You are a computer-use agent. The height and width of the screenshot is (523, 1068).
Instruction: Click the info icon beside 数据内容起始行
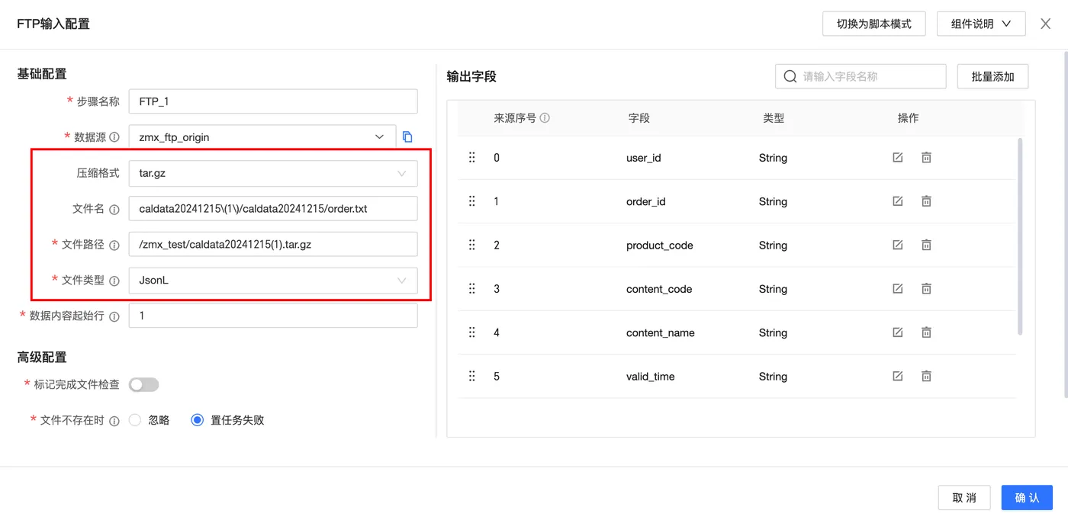click(x=114, y=316)
